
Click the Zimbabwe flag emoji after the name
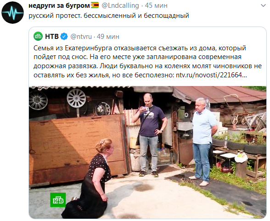pyautogui.click(x=95, y=5)
